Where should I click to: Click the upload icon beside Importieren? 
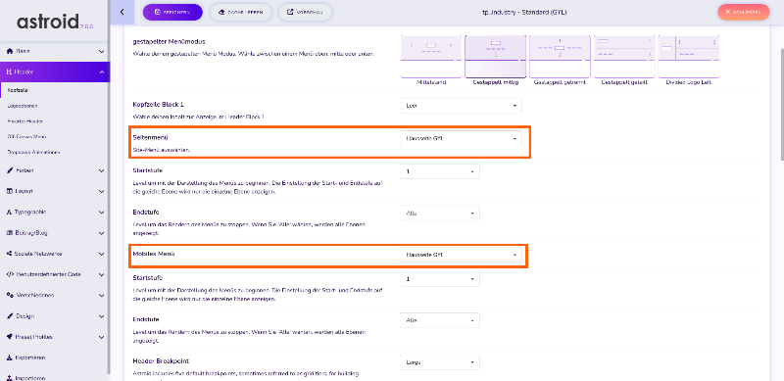pos(10,378)
